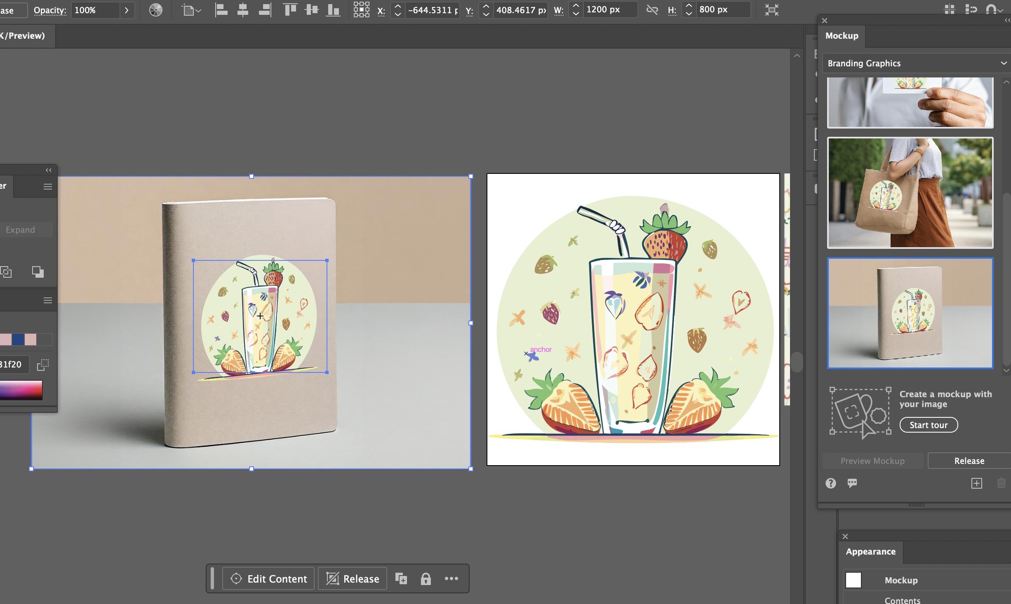Click the Edit Content button

[268, 578]
